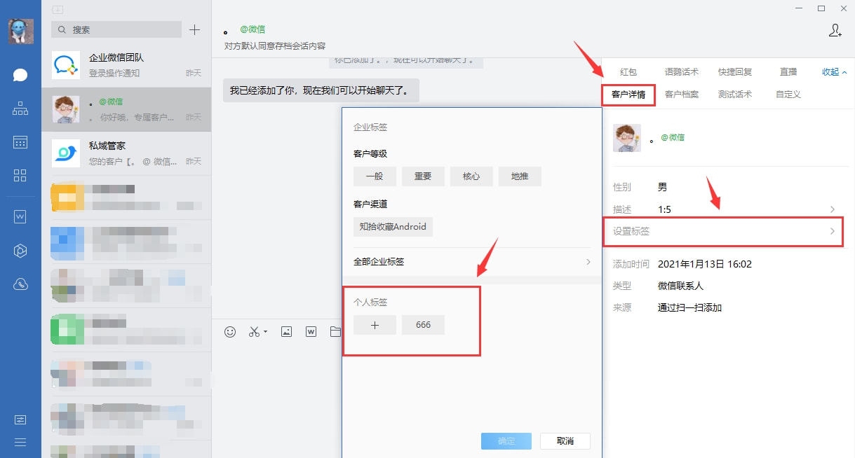The width and height of the screenshot is (855, 458).
Task: Open the Contacts organization icon in sidebar
Action: (20, 109)
